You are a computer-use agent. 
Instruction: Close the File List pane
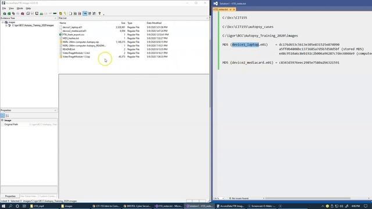[x=207, y=18]
